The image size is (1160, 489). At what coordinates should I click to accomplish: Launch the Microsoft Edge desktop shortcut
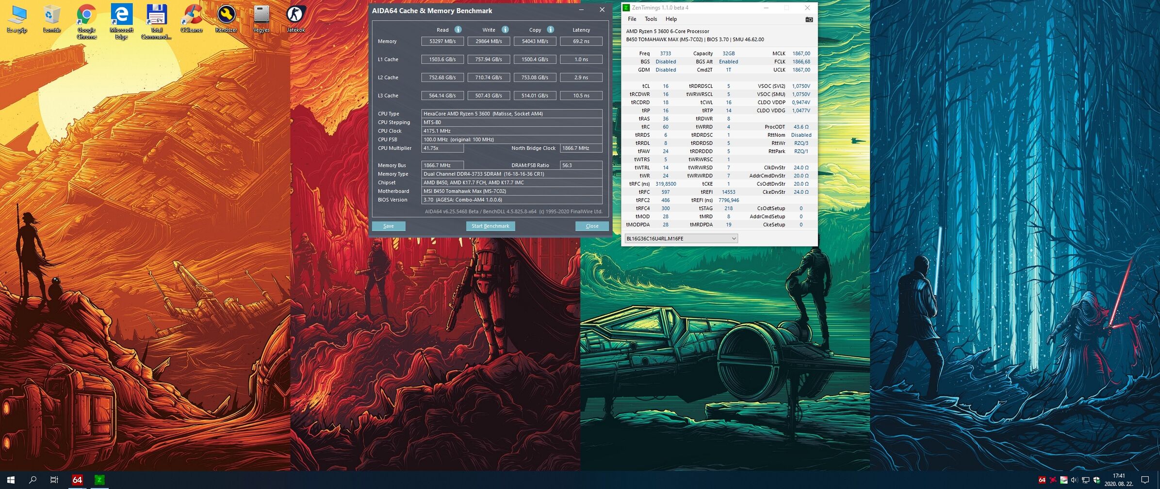point(121,22)
